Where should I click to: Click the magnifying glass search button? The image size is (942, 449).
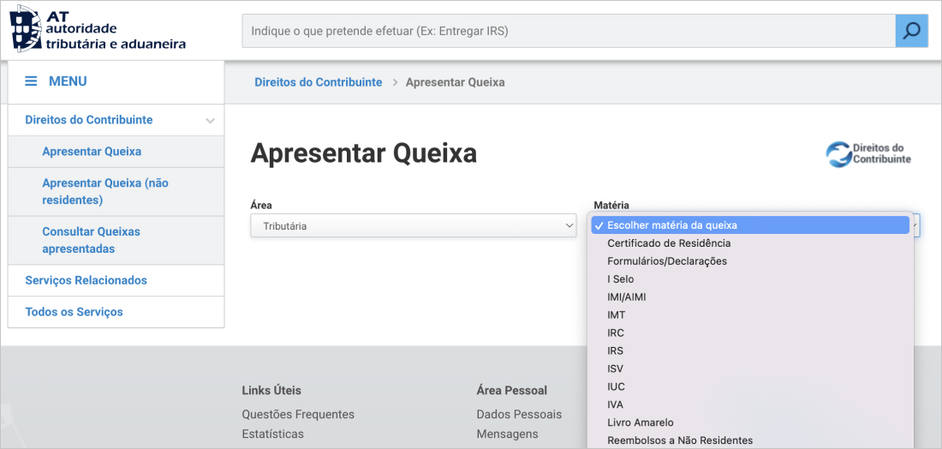tap(911, 31)
